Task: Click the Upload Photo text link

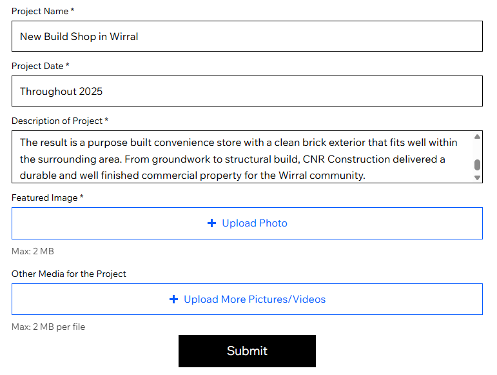Action: 255,223
